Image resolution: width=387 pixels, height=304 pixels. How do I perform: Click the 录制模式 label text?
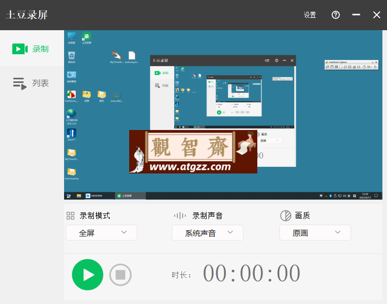[x=95, y=216]
